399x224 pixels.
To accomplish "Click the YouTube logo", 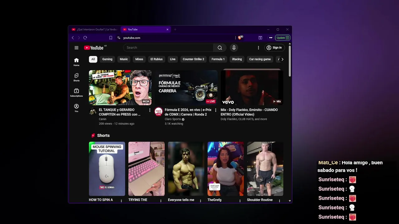I will point(94,48).
